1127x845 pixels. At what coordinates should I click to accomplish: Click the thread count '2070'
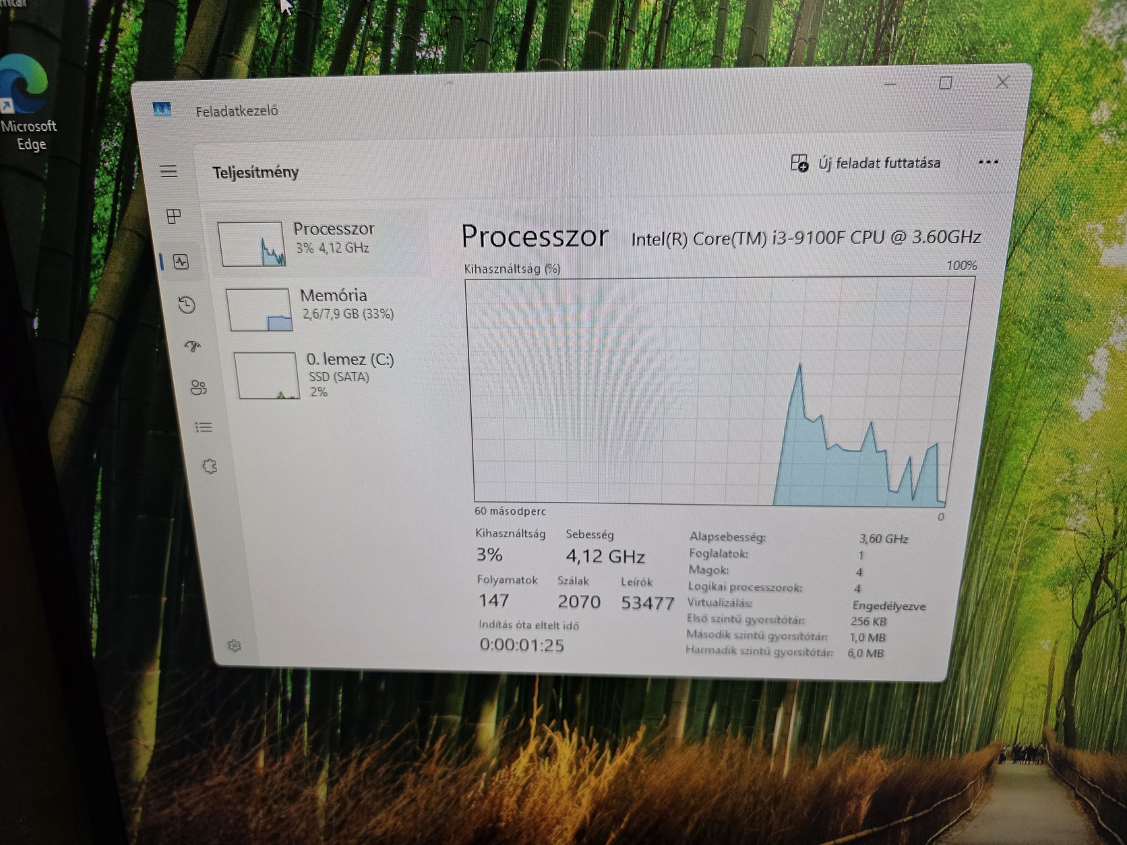pos(579,601)
